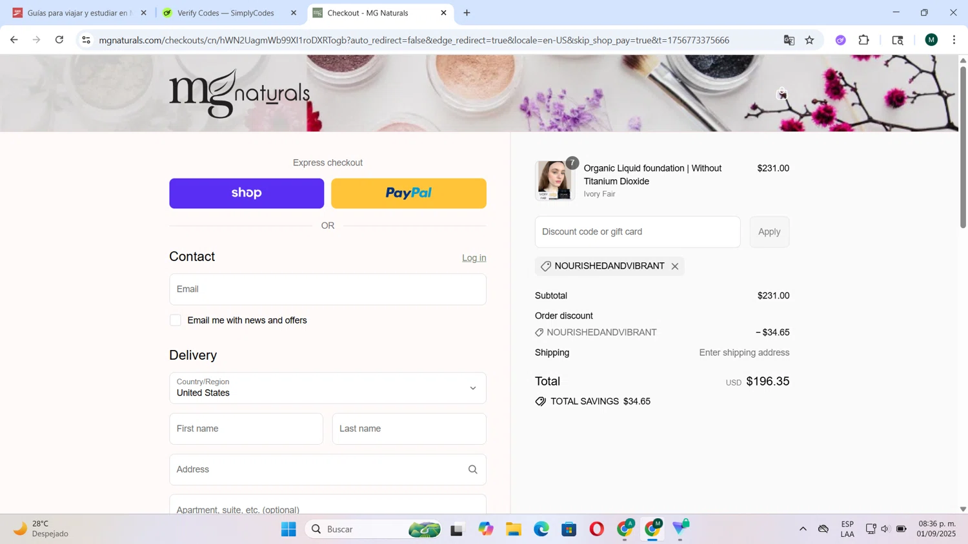Bookmark this page with star icon
This screenshot has width=968, height=544.
tap(809, 40)
